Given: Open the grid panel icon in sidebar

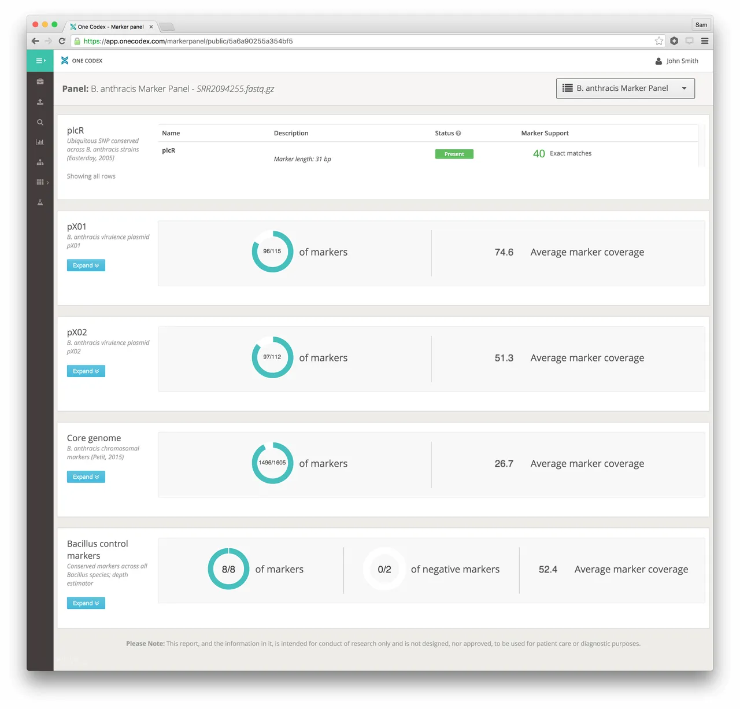Looking at the screenshot, I should [x=40, y=182].
